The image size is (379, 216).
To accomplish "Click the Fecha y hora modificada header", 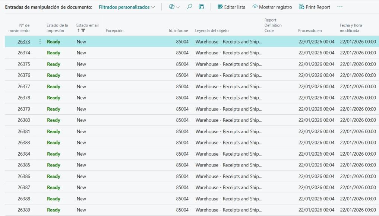I will coord(350,28).
